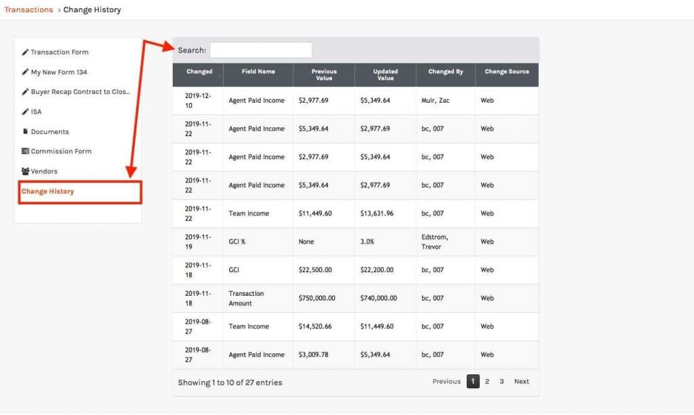Select page 1 in pagination

pyautogui.click(x=472, y=381)
